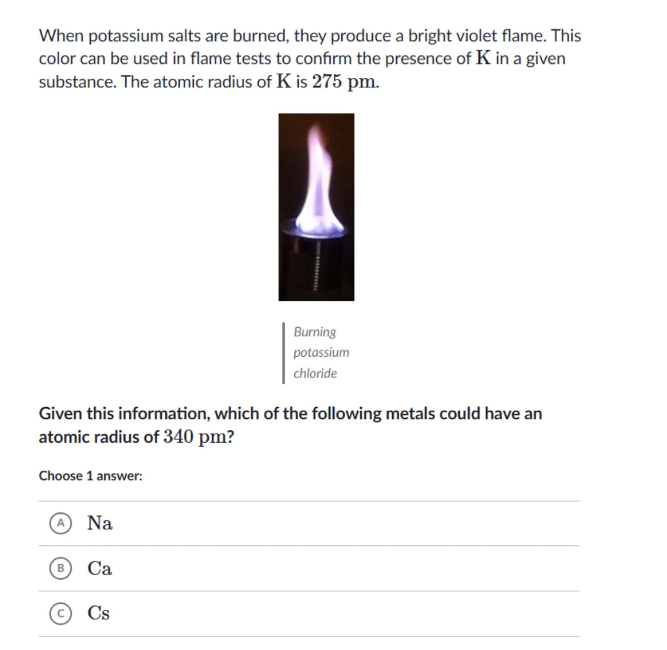
Task: Pick the option C radio circle
Action: point(60,613)
